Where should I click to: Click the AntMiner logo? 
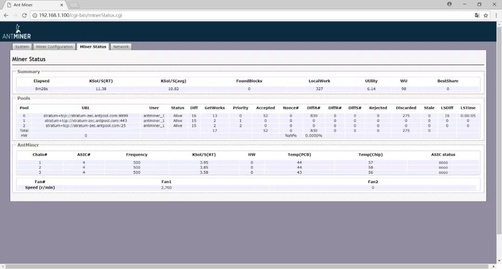point(17,32)
